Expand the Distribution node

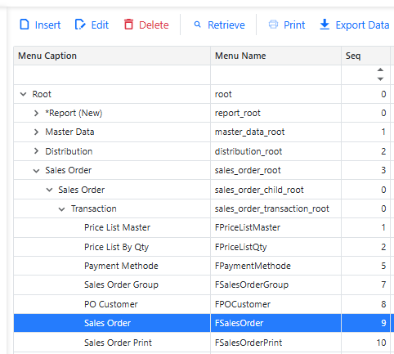click(36, 151)
